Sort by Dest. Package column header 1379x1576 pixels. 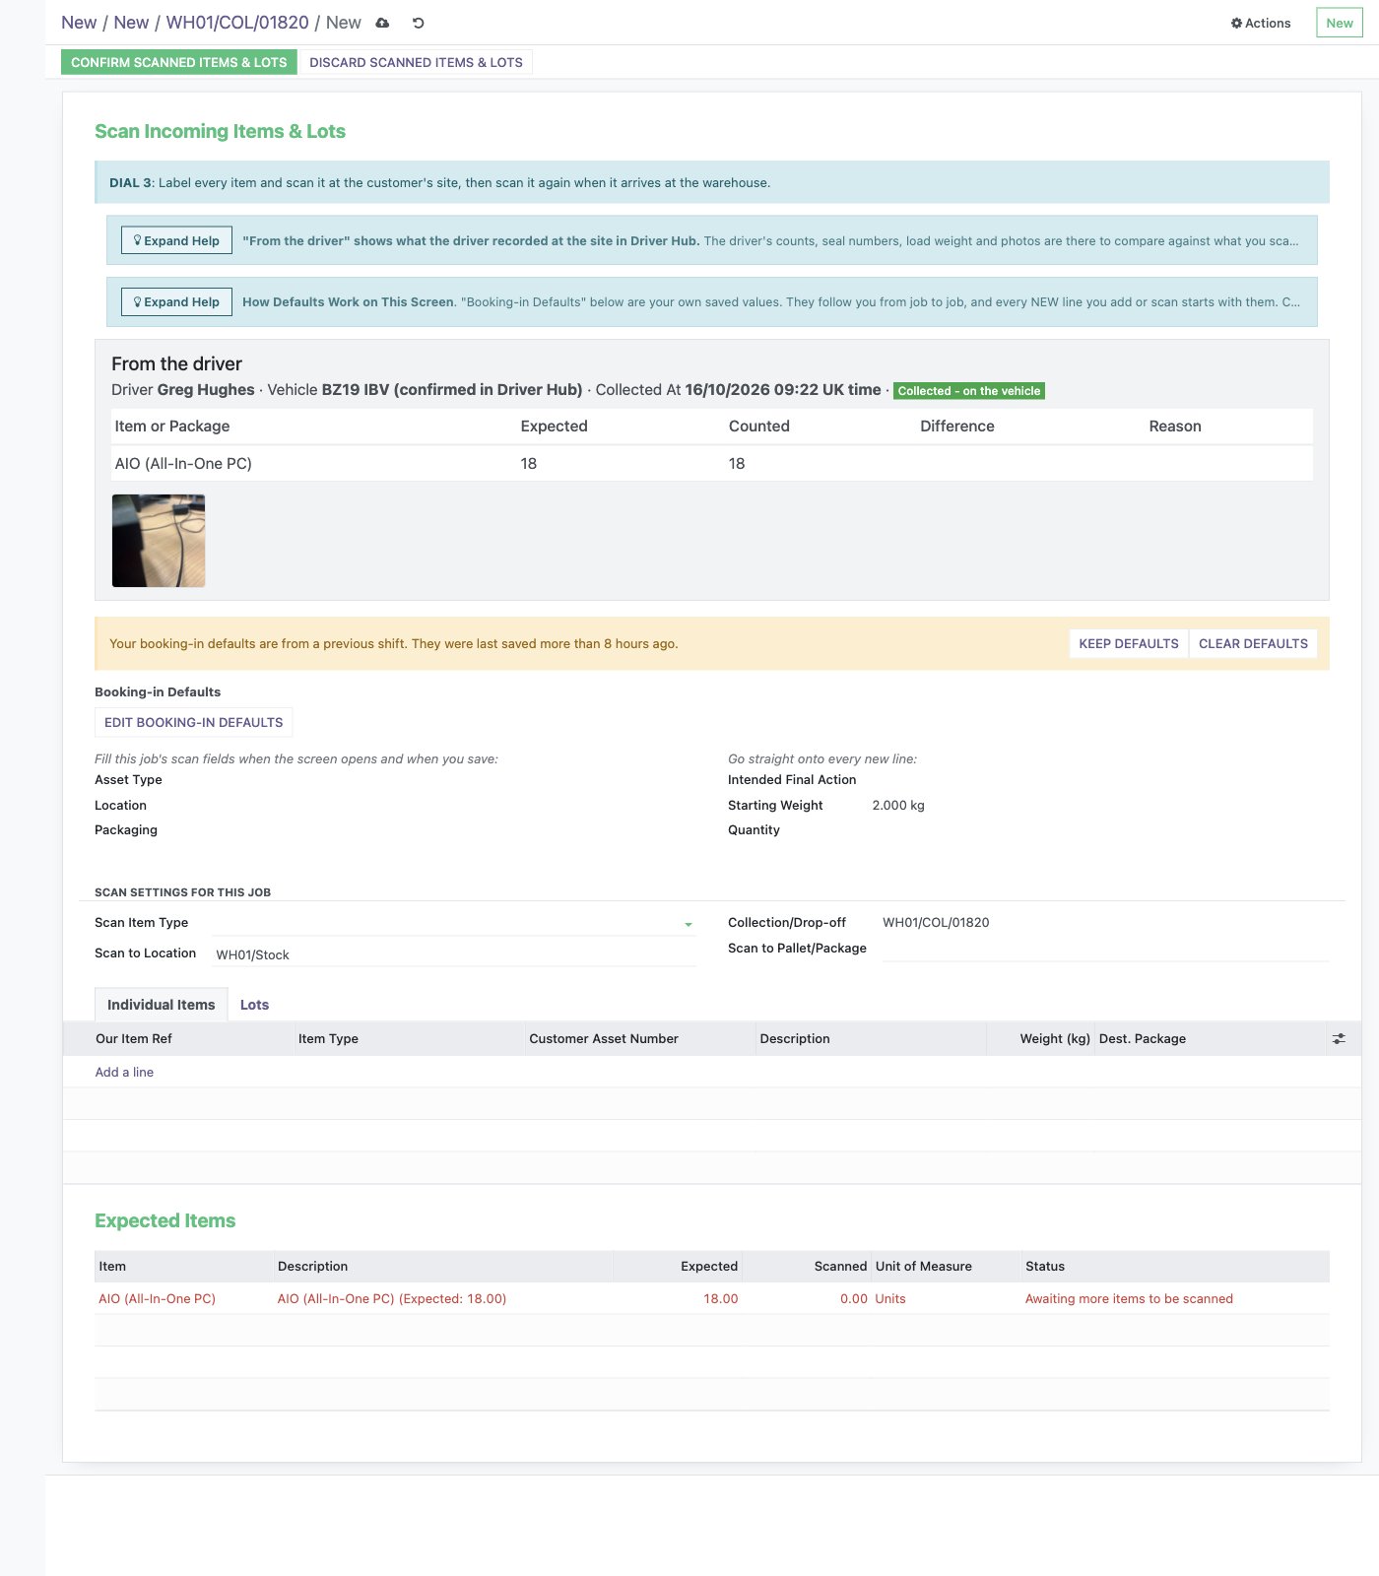click(x=1211, y=1038)
